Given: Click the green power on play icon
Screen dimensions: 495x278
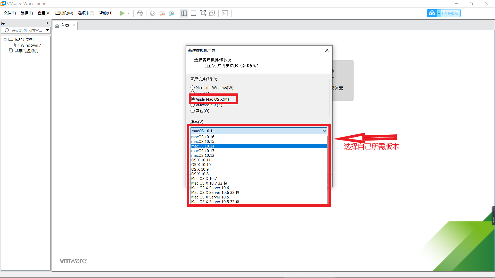Looking at the screenshot, I should coord(122,13).
